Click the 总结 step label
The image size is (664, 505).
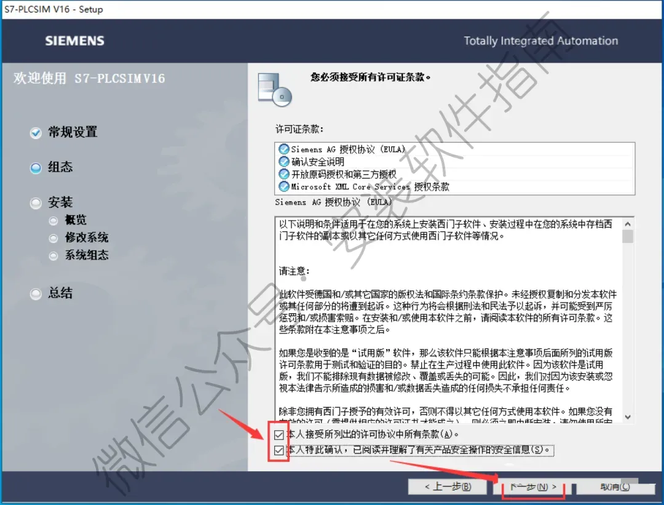(60, 293)
